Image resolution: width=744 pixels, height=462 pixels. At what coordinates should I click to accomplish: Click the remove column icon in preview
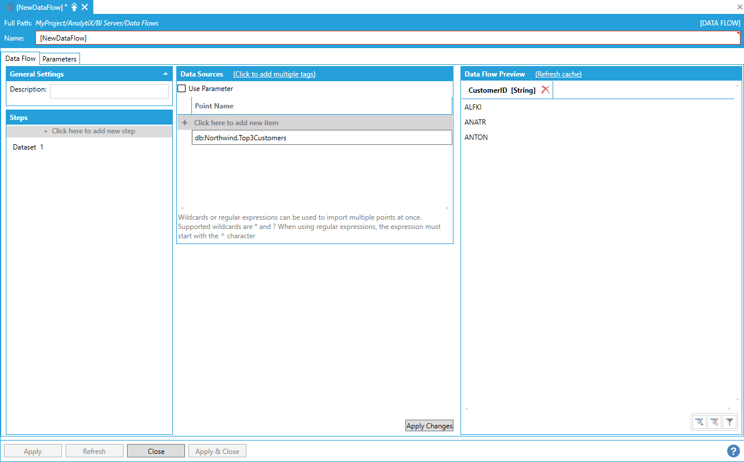714,423
